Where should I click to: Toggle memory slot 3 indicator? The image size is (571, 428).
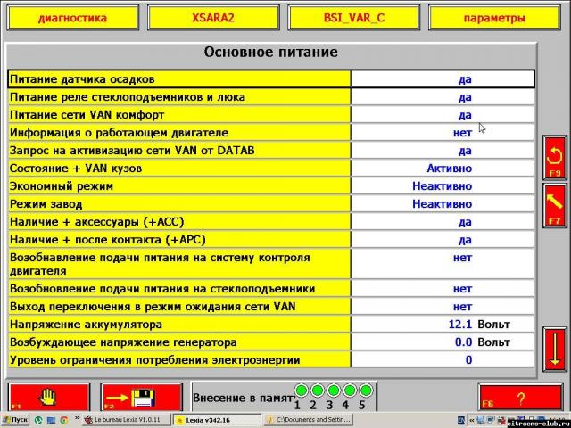(x=333, y=391)
